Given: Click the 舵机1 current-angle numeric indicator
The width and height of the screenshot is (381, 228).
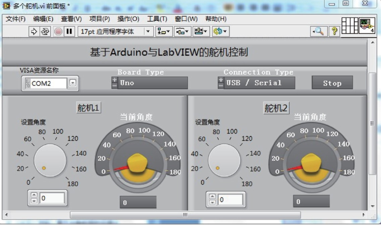Looking at the screenshot, I should pyautogui.click(x=138, y=202).
